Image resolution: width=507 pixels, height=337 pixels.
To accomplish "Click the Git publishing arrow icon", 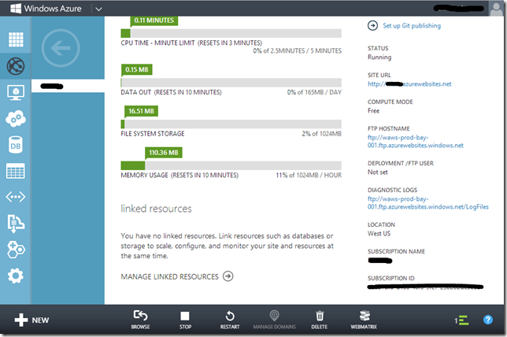I will point(372,25).
